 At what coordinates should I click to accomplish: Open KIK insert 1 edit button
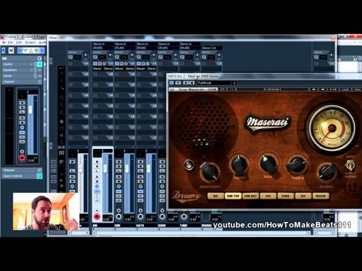coord(104,64)
